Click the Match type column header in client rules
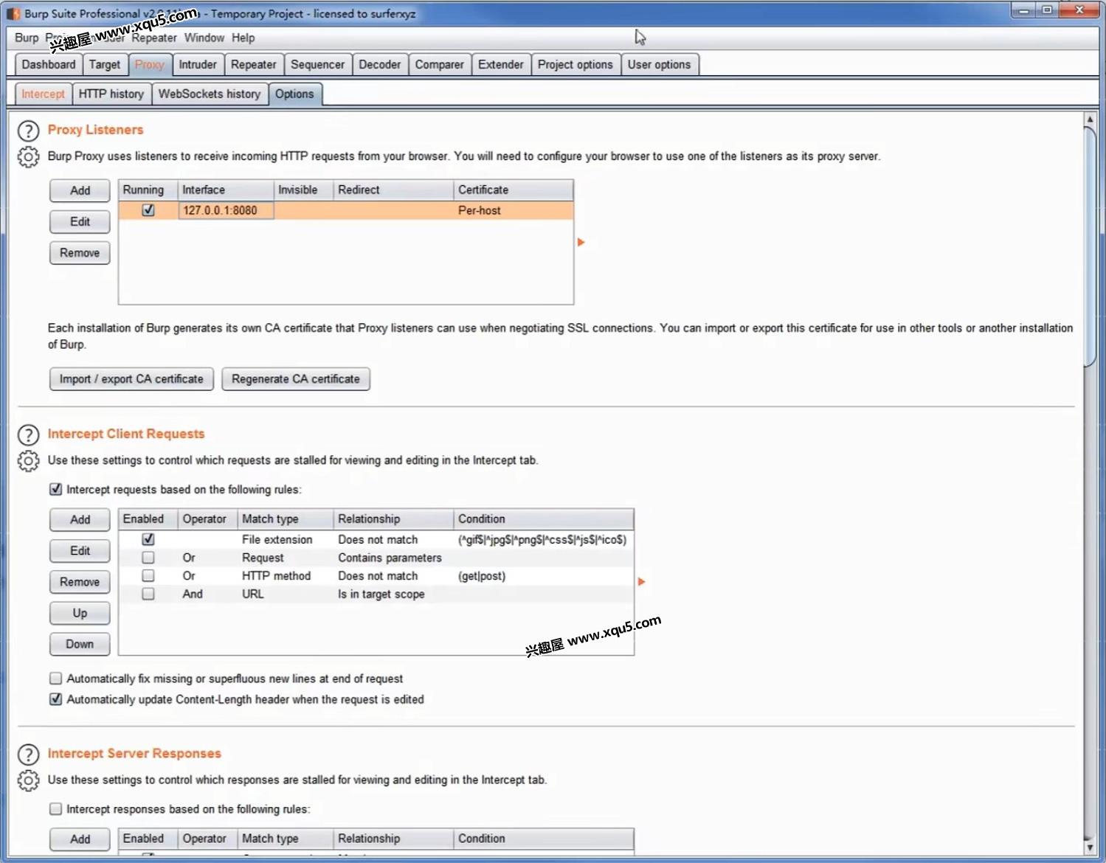The width and height of the screenshot is (1106, 863). click(286, 519)
